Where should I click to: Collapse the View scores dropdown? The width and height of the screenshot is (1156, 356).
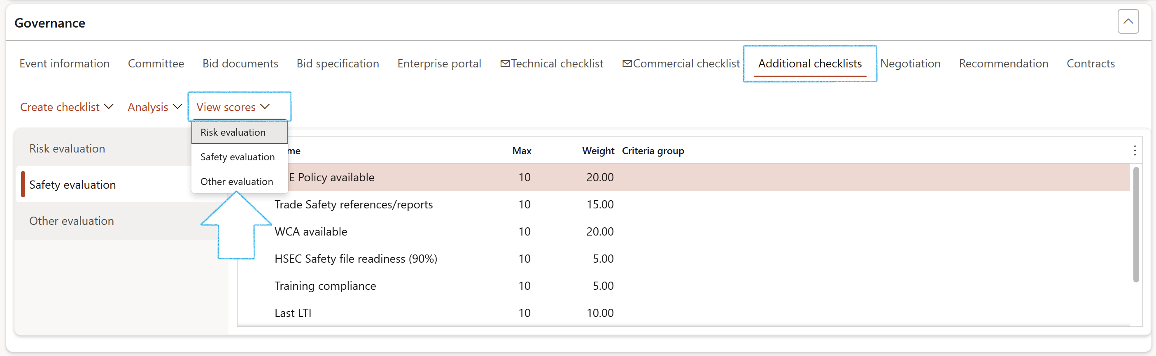tap(233, 107)
